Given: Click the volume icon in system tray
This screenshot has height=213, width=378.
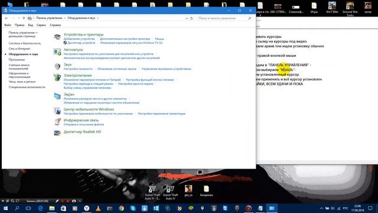Looking at the screenshot, I should pyautogui.click(x=333, y=208).
